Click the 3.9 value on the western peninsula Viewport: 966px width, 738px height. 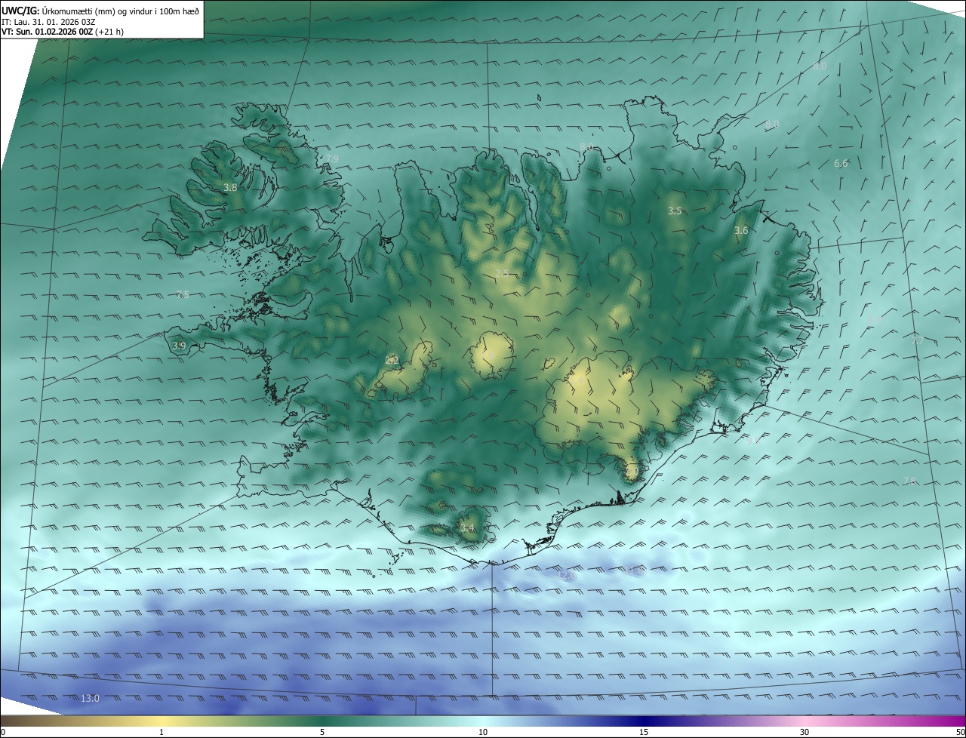(179, 346)
